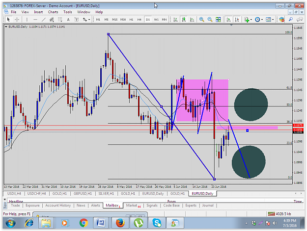Open the Journal terminal tab
The image size is (307, 231).
pos(208,205)
